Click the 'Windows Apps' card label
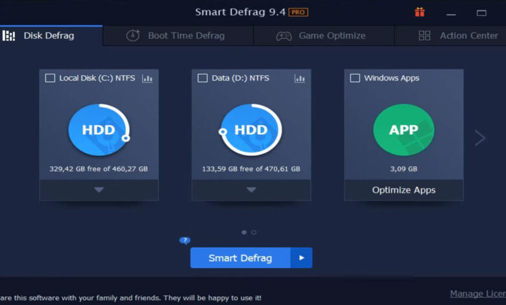Image resolution: width=506 pixels, height=305 pixels. click(392, 78)
